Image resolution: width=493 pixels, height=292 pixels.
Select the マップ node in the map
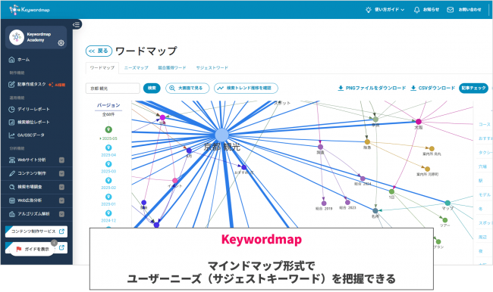pos(447,203)
